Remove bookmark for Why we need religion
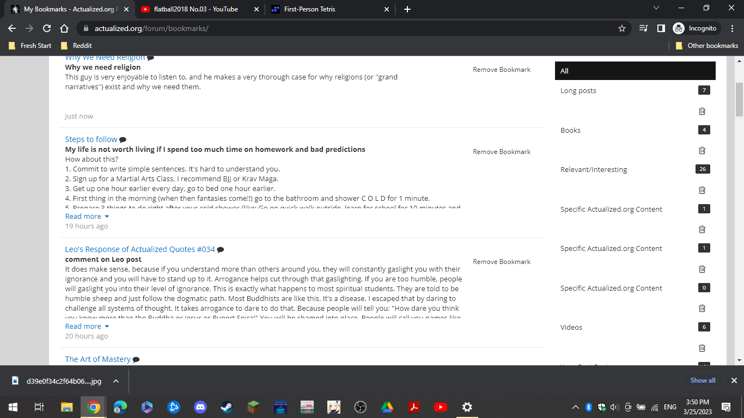744x418 pixels. pyautogui.click(x=501, y=70)
